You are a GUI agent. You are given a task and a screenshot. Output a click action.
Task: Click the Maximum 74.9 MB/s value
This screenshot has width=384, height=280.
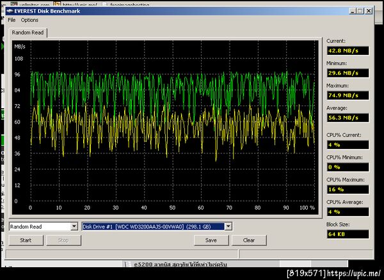coord(348,95)
